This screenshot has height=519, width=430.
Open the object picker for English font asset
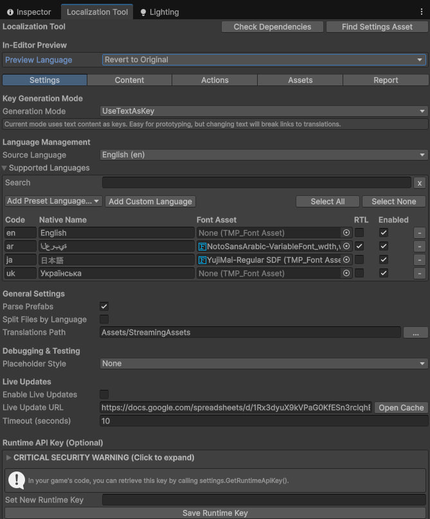(x=346, y=233)
